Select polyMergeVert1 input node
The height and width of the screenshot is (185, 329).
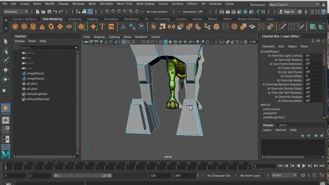coord(274,118)
